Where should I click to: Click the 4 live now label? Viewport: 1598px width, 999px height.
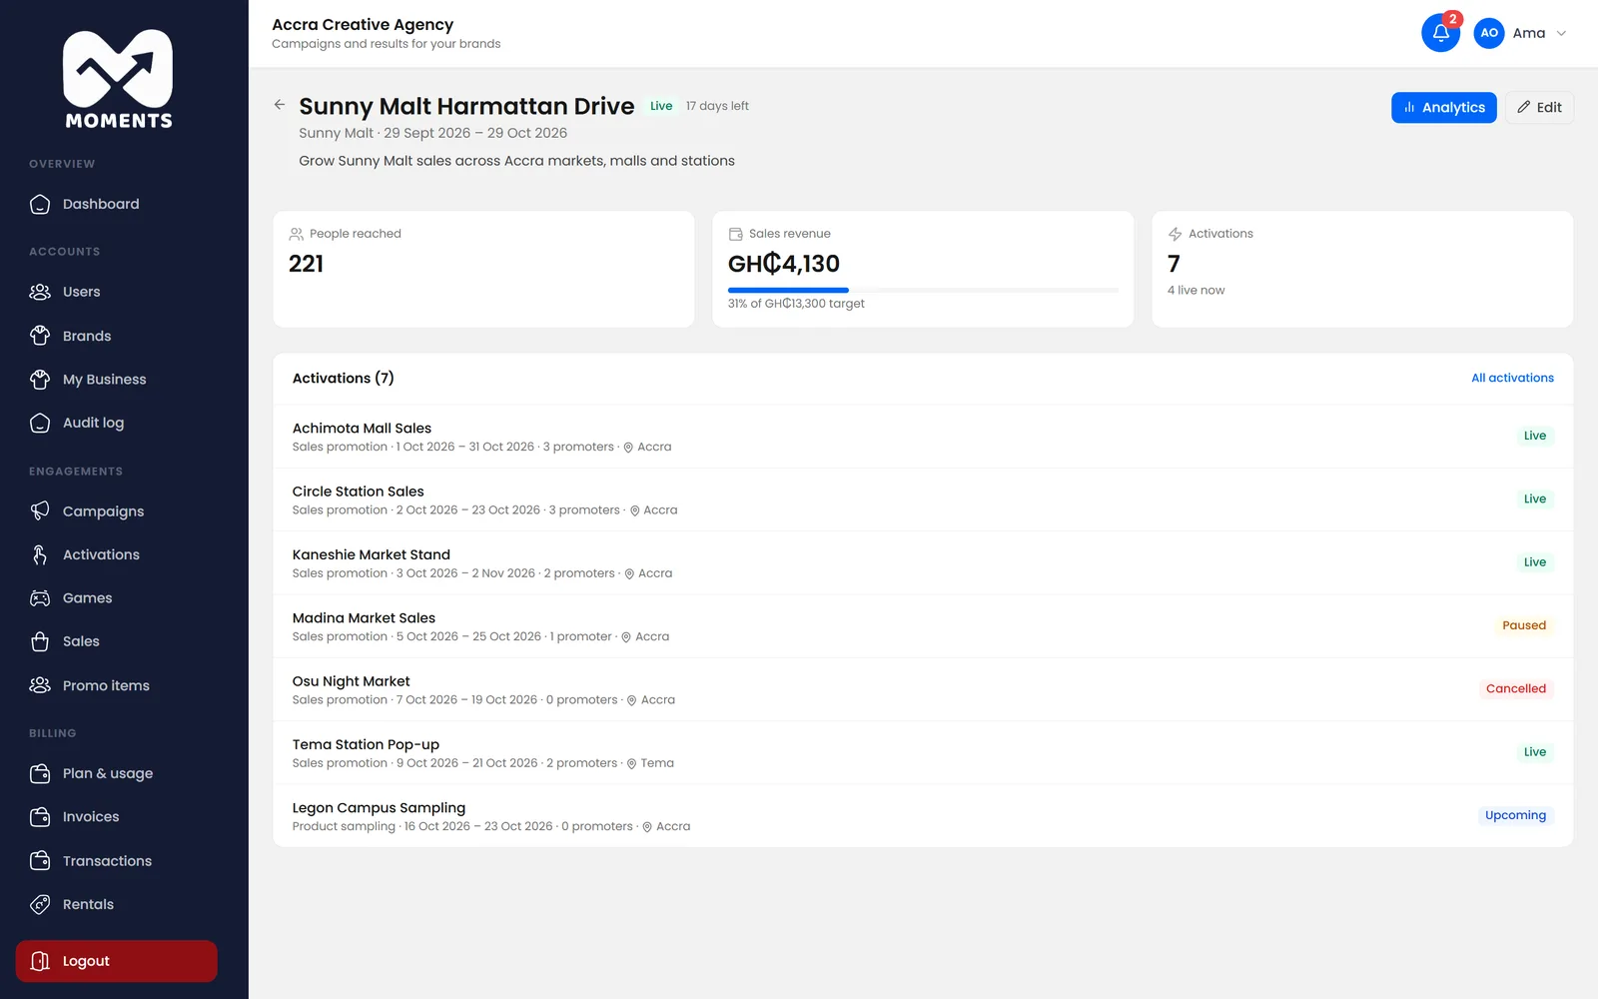1196,291
